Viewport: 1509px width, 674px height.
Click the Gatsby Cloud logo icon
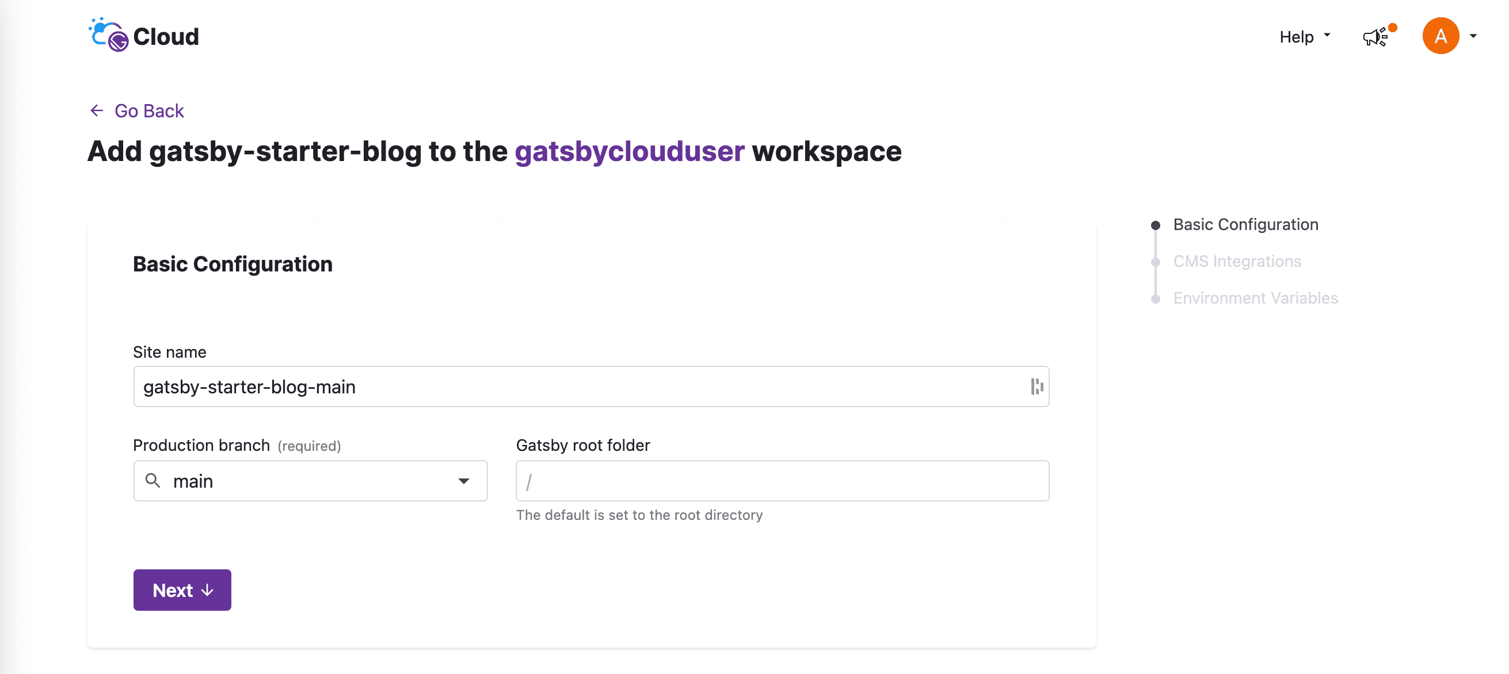108,35
